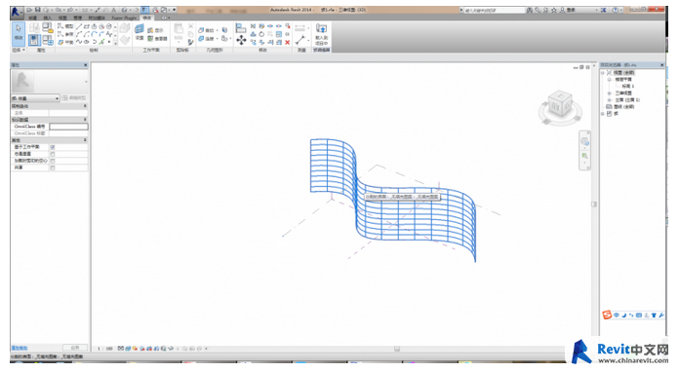Uncheck the work plane-based checkbox

click(x=53, y=147)
